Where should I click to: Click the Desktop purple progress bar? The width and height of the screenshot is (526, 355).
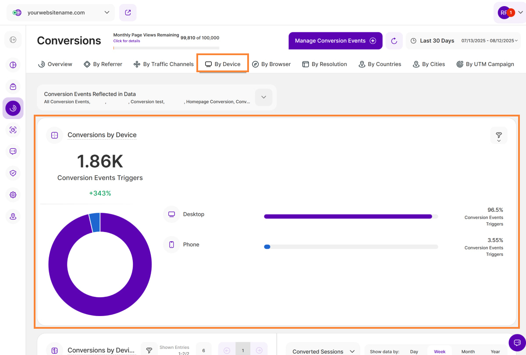point(348,216)
